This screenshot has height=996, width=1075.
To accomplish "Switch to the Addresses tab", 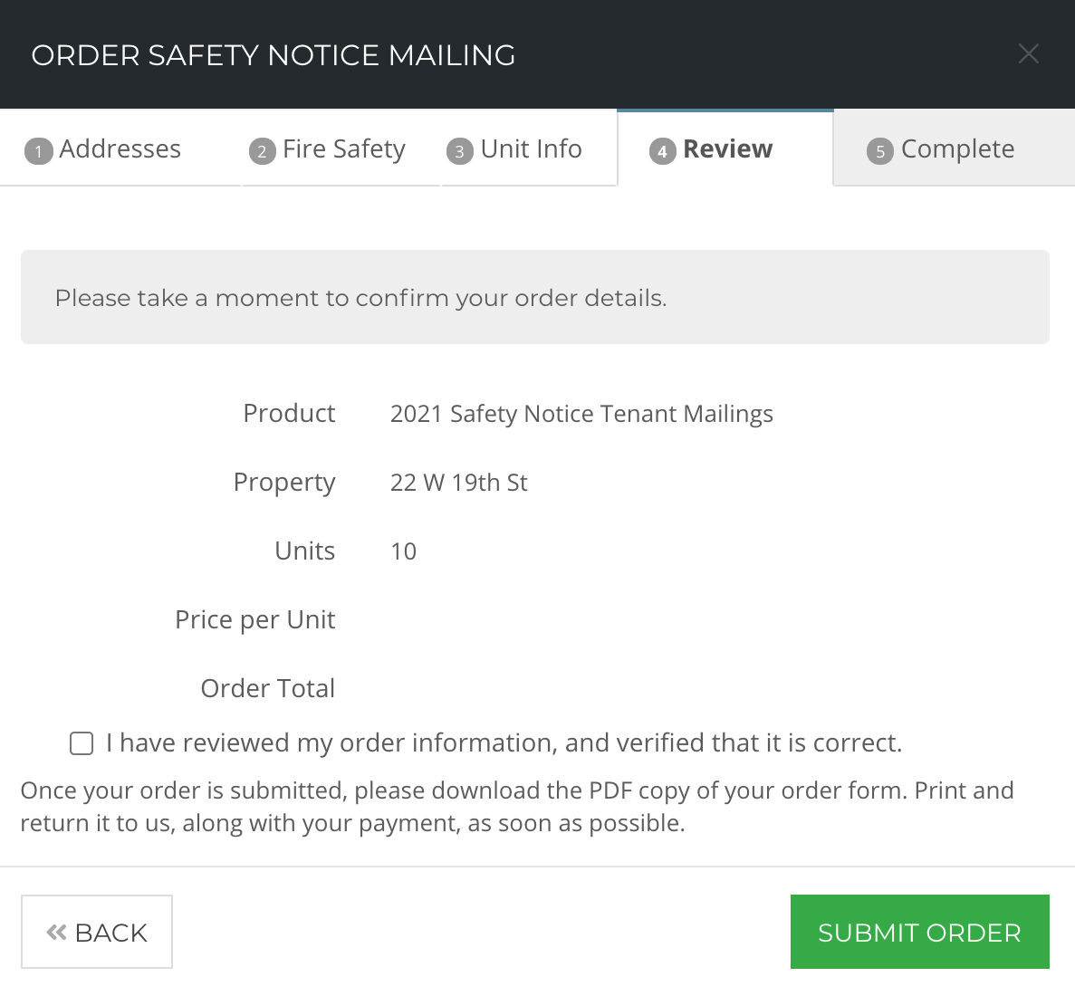I will pos(120,148).
